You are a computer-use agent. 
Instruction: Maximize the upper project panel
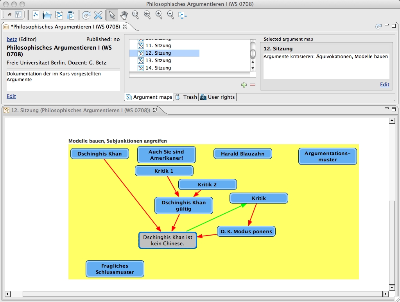(394, 25)
